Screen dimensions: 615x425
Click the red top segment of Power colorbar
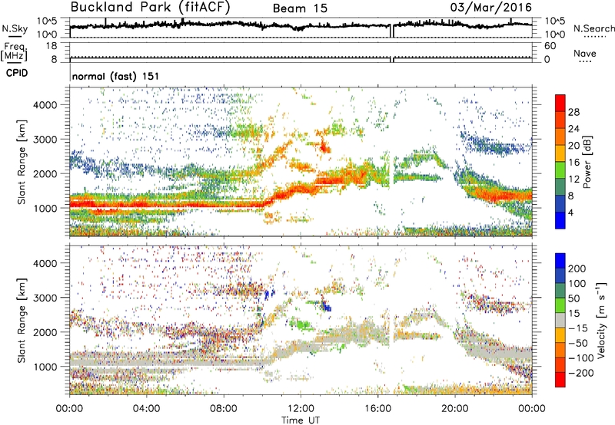click(x=560, y=104)
